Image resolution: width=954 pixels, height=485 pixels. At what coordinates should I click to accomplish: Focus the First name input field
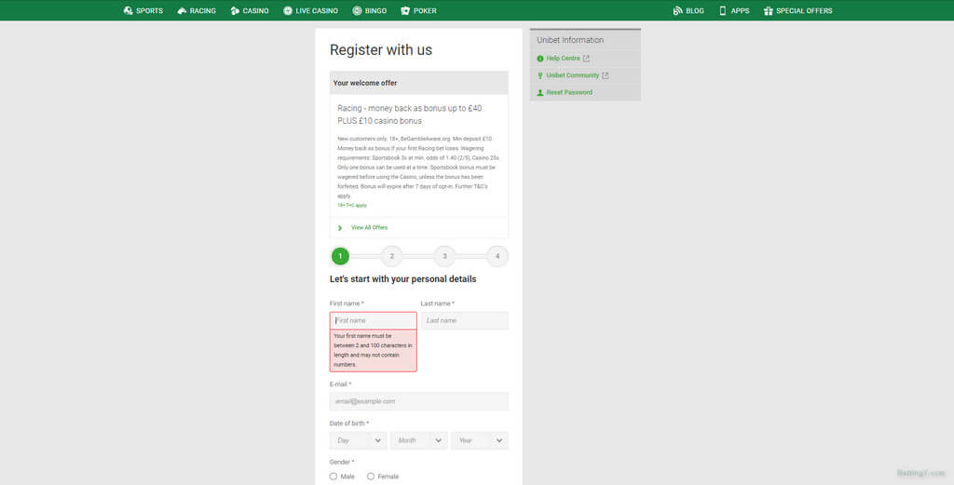[374, 320]
